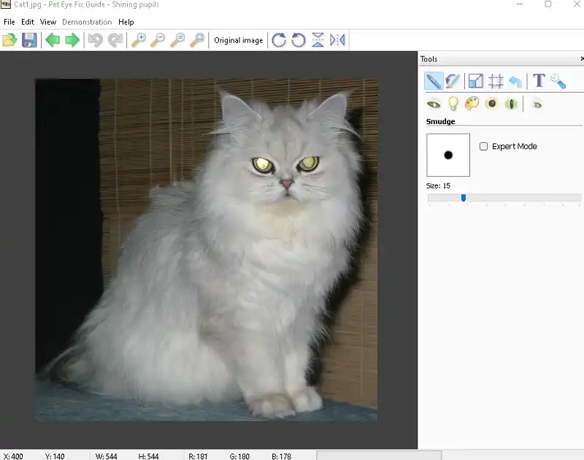This screenshot has height=460, width=584.
Task: Enable the Expert Mode checkbox
Action: tap(483, 146)
